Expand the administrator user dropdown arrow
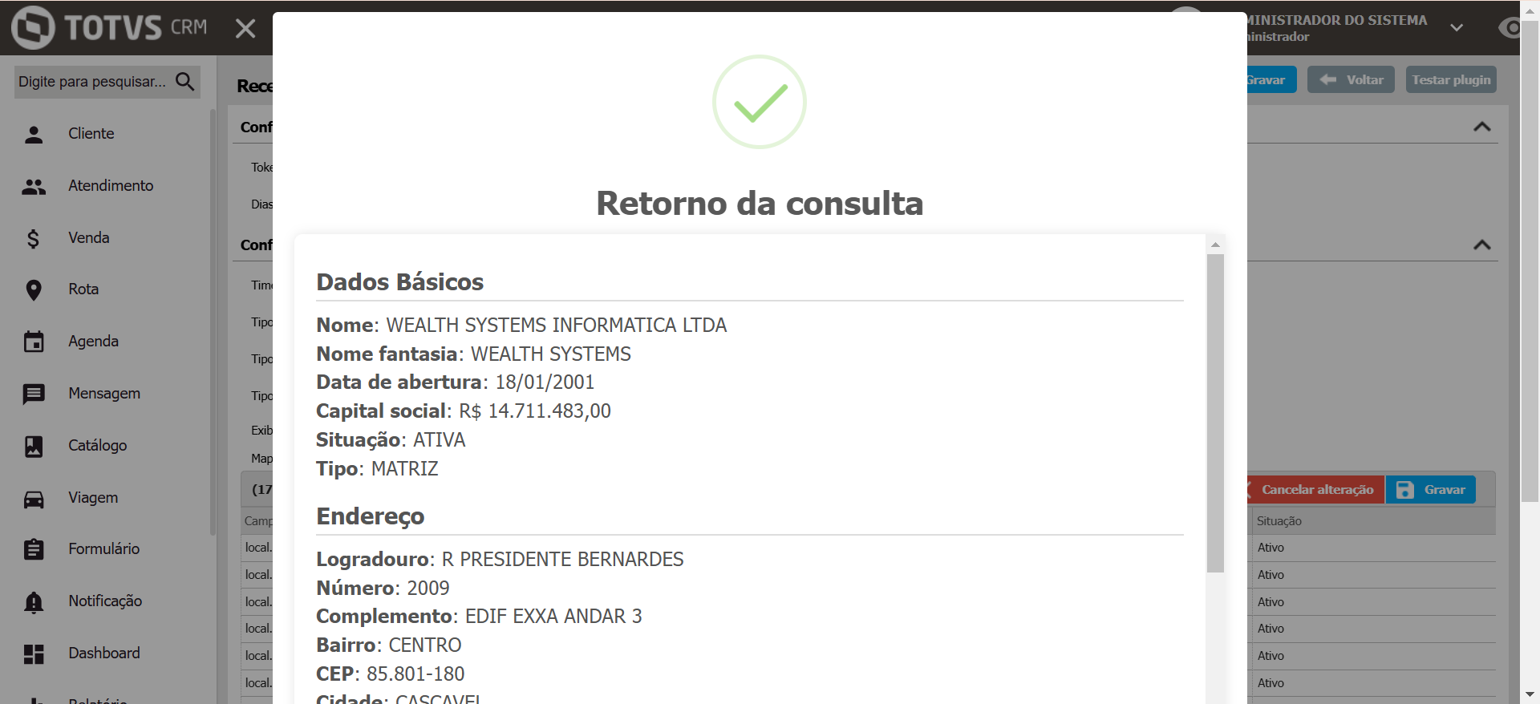This screenshot has height=704, width=1540. [1457, 28]
